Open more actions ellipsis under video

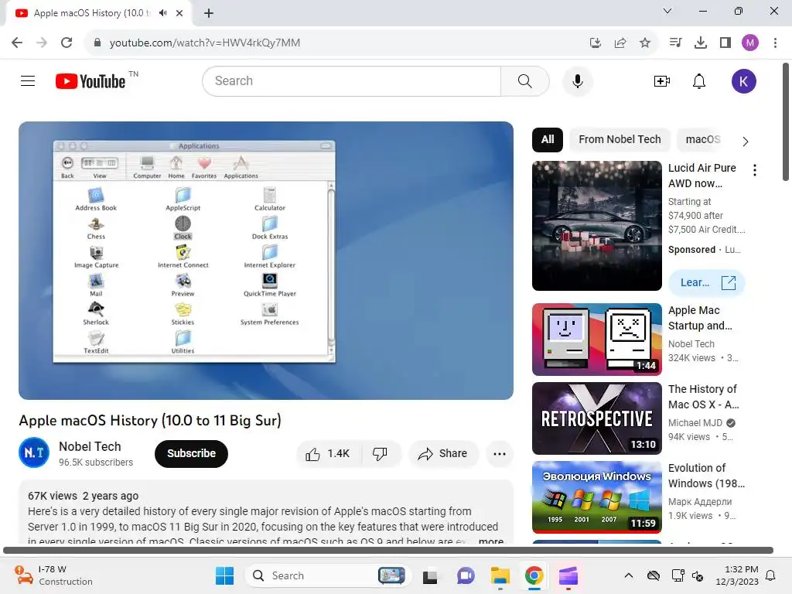click(500, 453)
